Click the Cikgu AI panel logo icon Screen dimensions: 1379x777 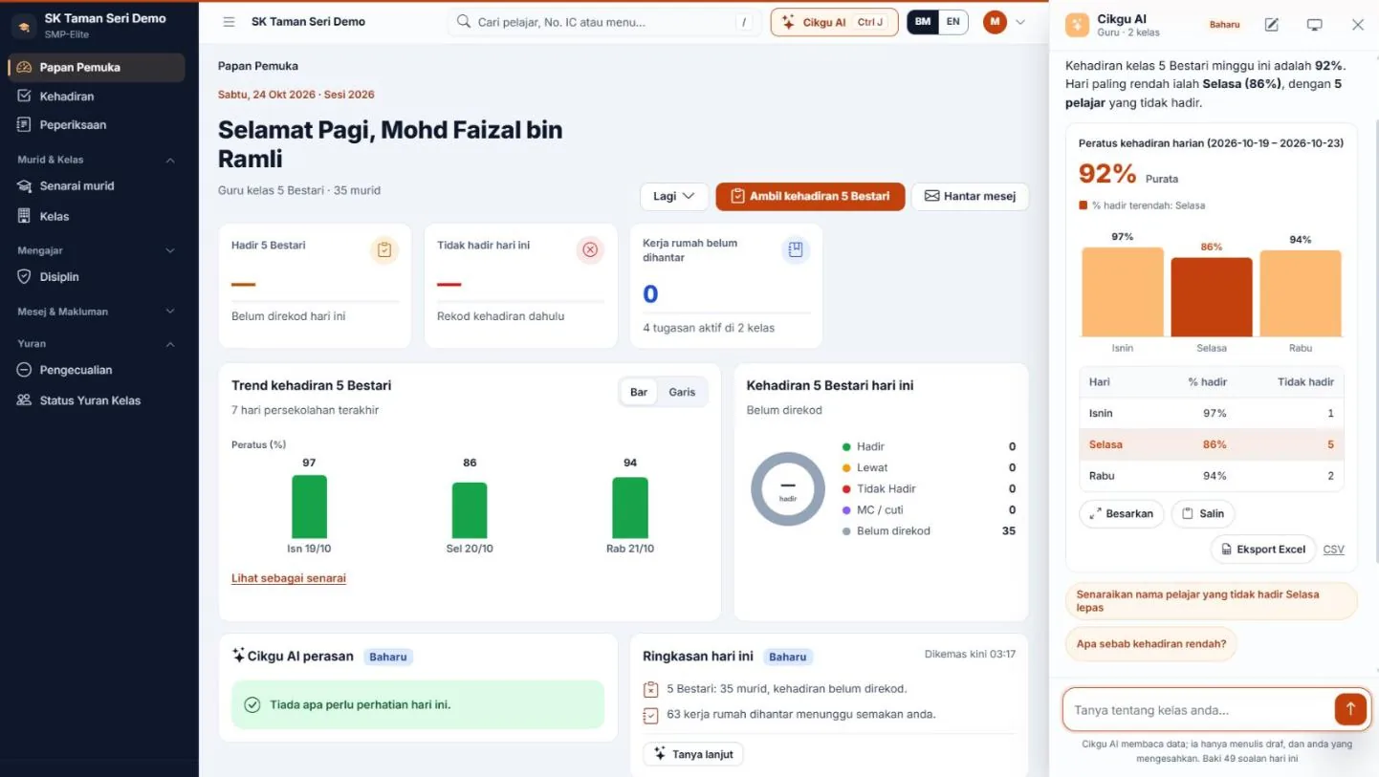point(1077,25)
